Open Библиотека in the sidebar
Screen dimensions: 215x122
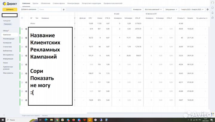(x=7, y=51)
